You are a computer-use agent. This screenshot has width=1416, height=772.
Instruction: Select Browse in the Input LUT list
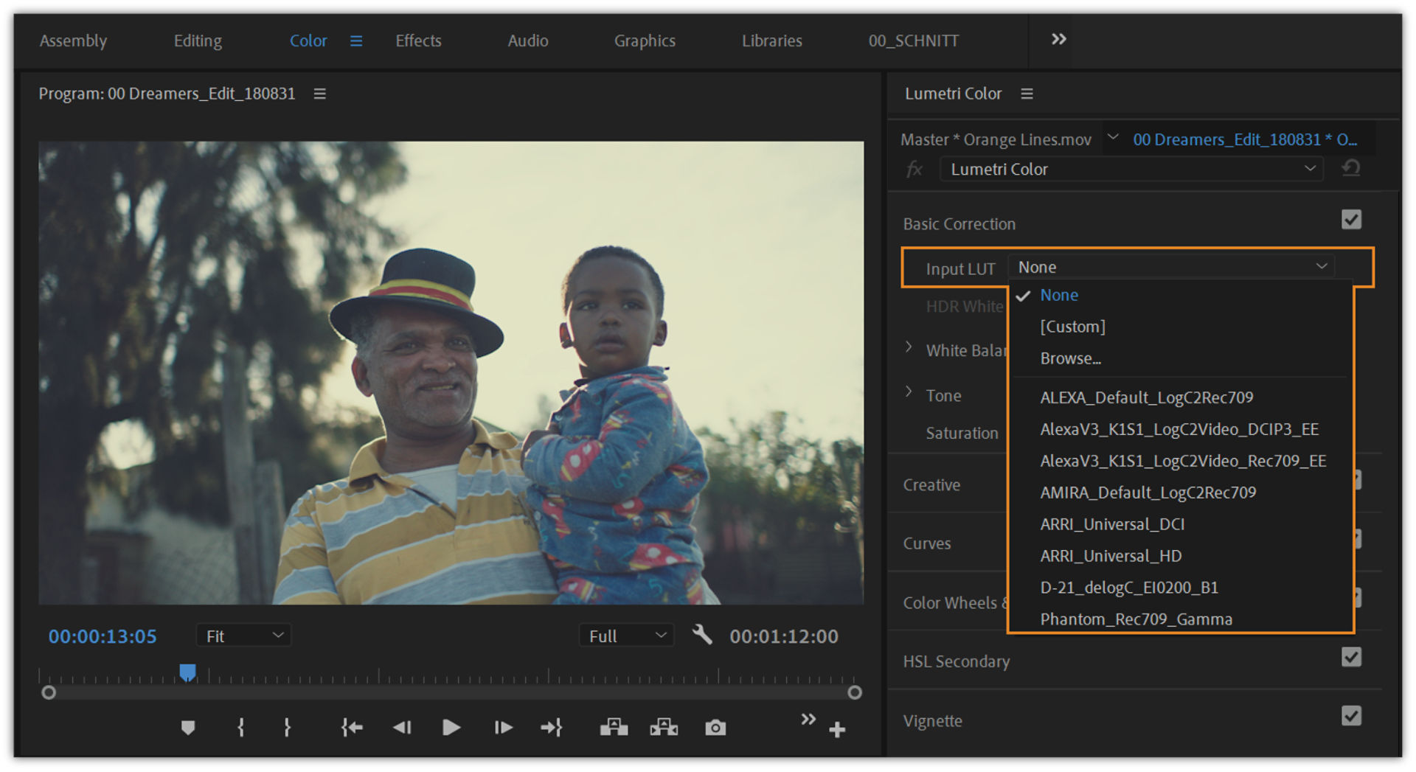[x=1070, y=358]
